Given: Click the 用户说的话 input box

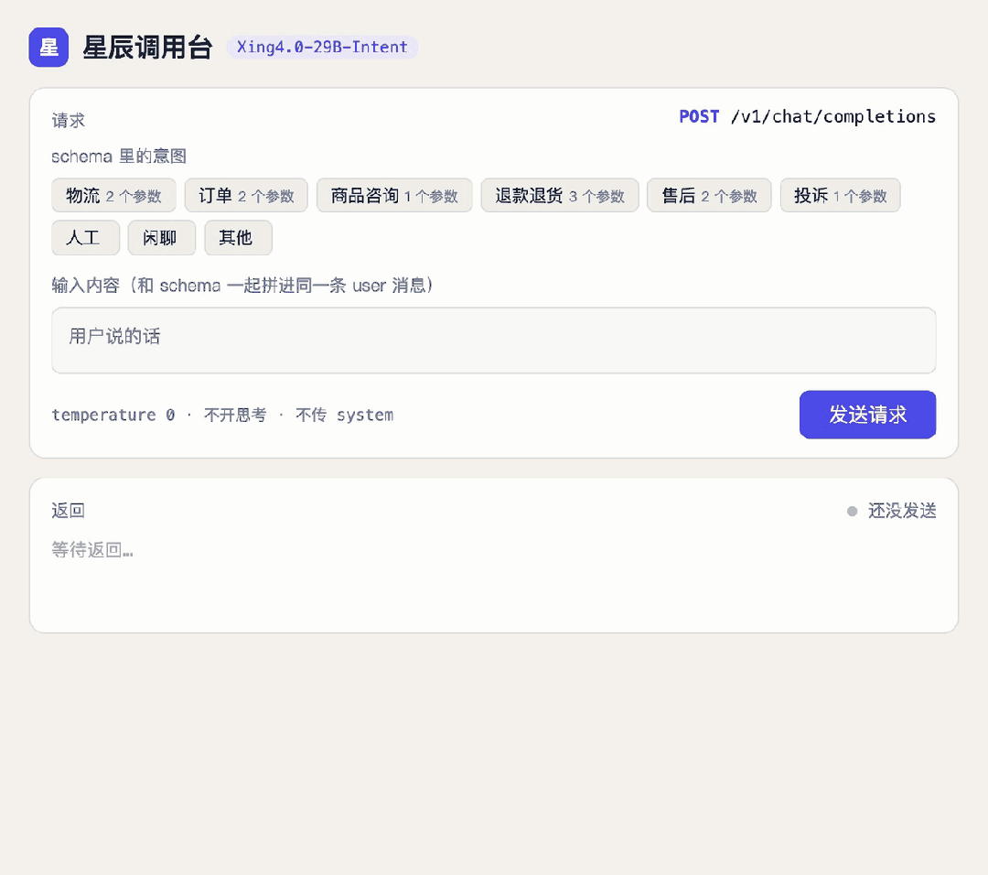Looking at the screenshot, I should (494, 340).
